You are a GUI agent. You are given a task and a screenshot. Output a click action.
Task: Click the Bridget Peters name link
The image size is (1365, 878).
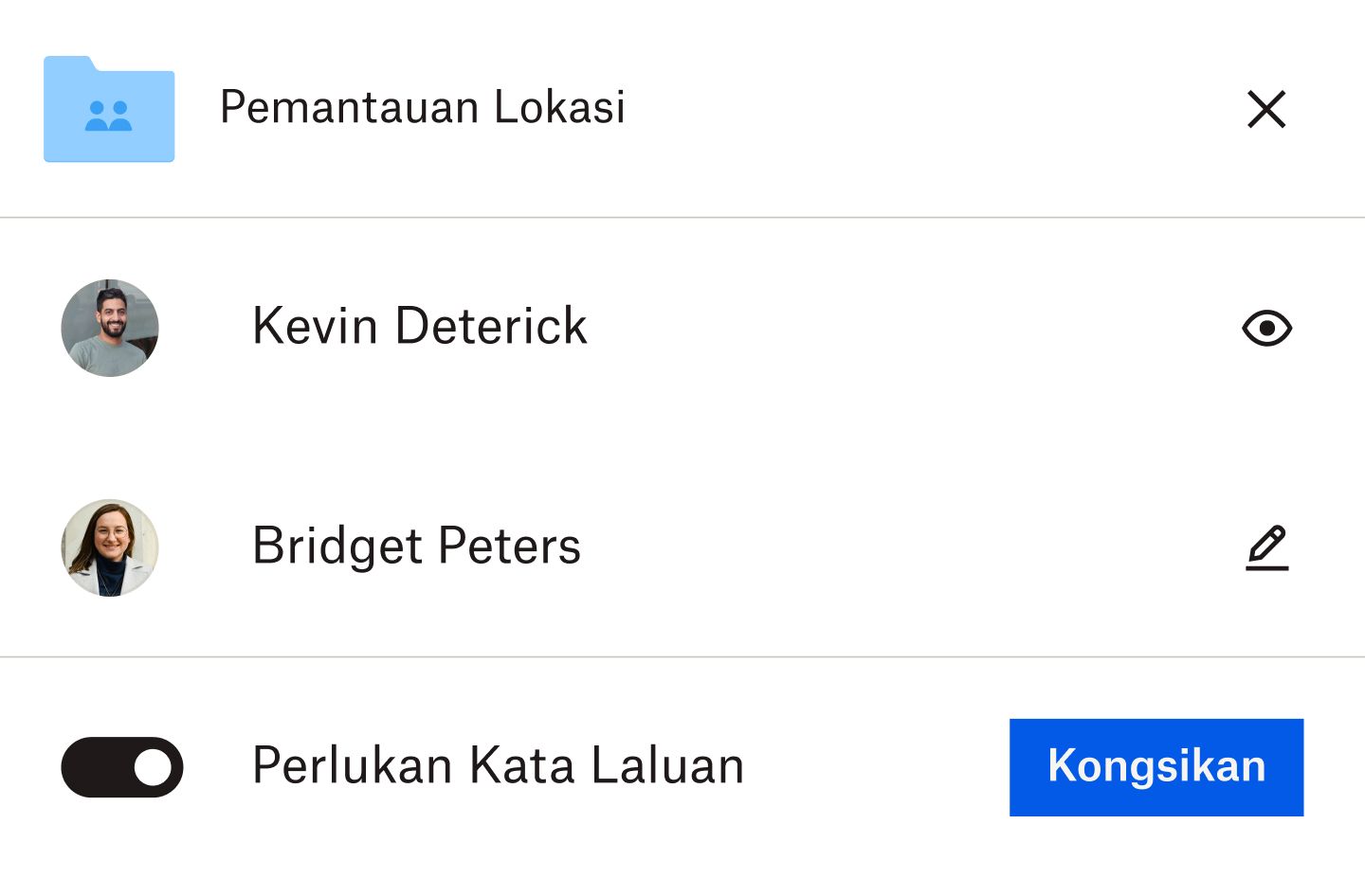pos(415,547)
